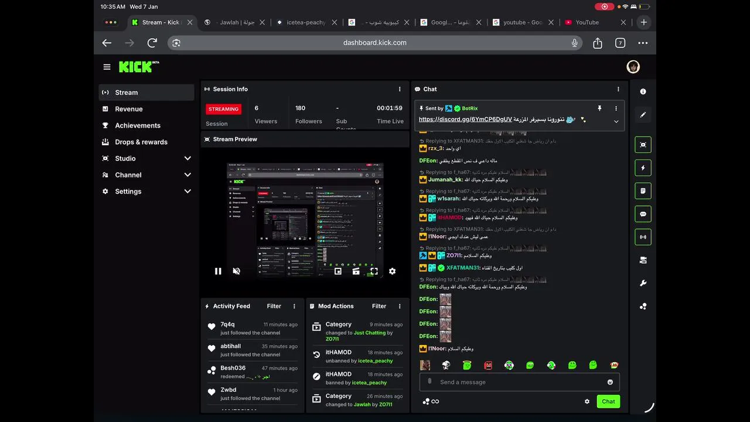Insert the red angry face emote

[x=488, y=365]
